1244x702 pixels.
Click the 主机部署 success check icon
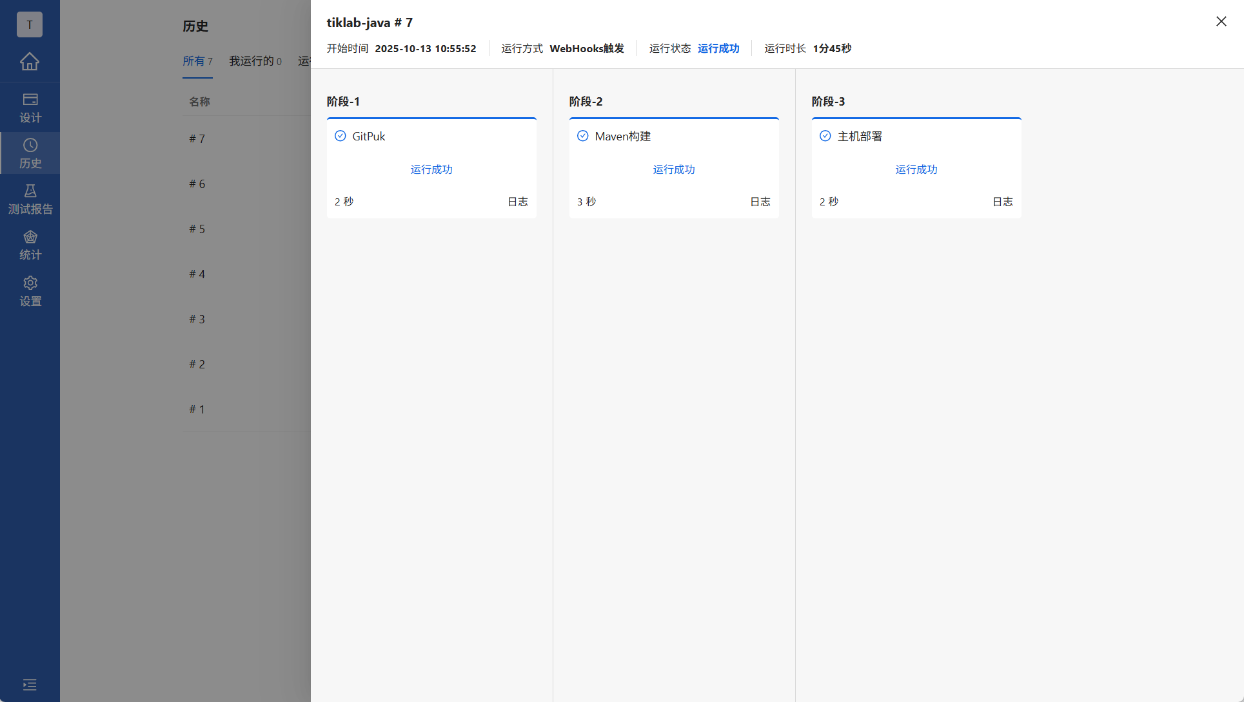pyautogui.click(x=825, y=136)
